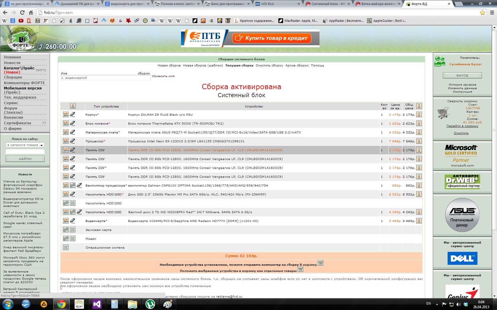Click the YouTube bookmark icon
Viewport: 497px width, 310px height.
21,21
